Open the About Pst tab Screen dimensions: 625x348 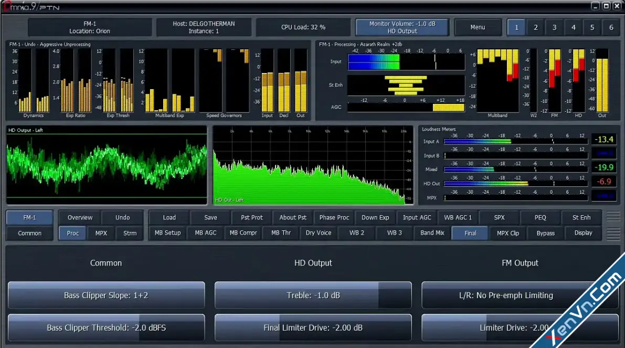pos(293,217)
